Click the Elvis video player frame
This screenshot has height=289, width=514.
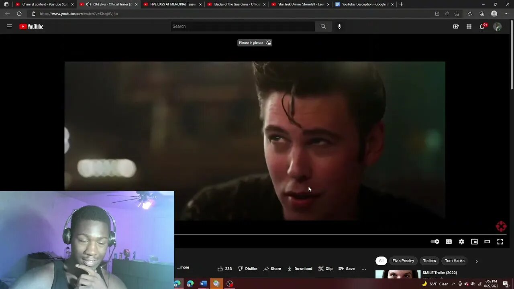point(255,140)
